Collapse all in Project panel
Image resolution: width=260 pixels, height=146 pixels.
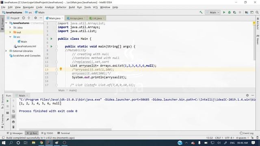[29, 18]
